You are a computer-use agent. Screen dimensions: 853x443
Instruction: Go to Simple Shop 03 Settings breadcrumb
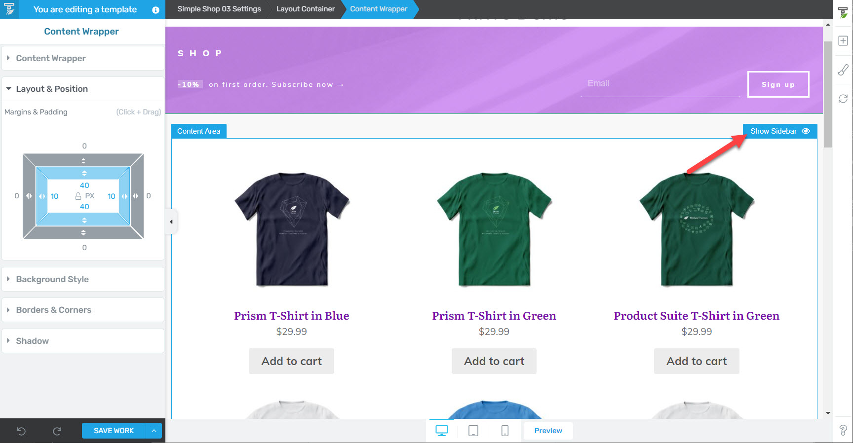(x=219, y=9)
